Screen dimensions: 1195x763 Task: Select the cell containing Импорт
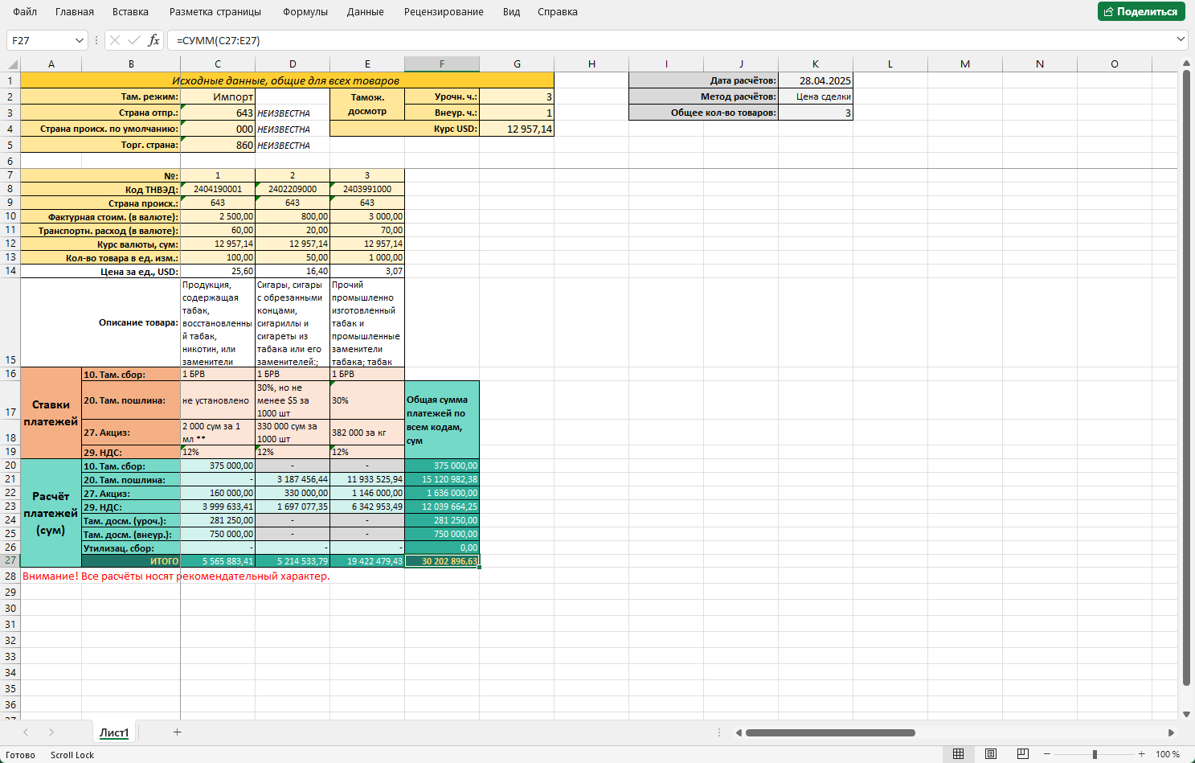coord(218,96)
